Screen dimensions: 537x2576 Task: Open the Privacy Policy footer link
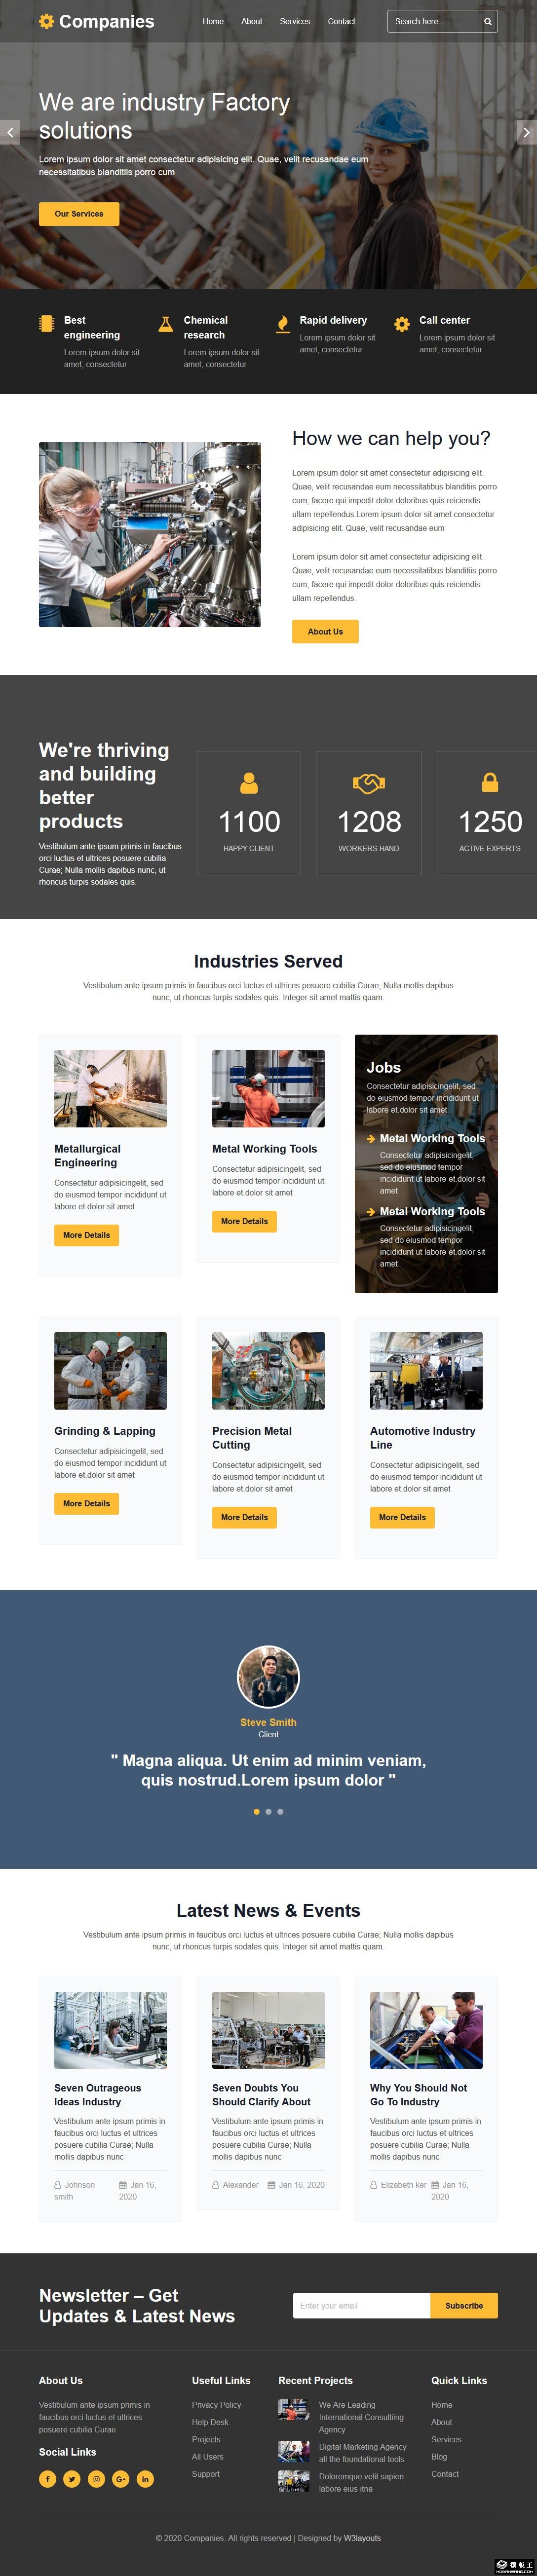[217, 2404]
